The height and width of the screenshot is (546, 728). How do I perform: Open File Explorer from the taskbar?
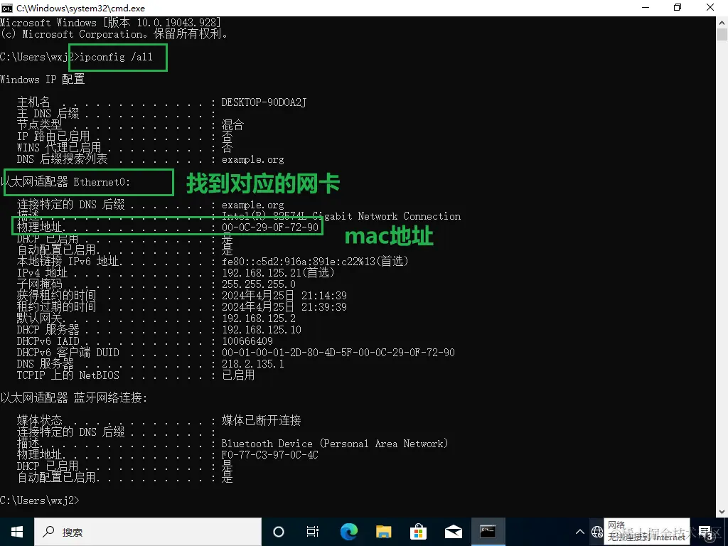(x=383, y=532)
